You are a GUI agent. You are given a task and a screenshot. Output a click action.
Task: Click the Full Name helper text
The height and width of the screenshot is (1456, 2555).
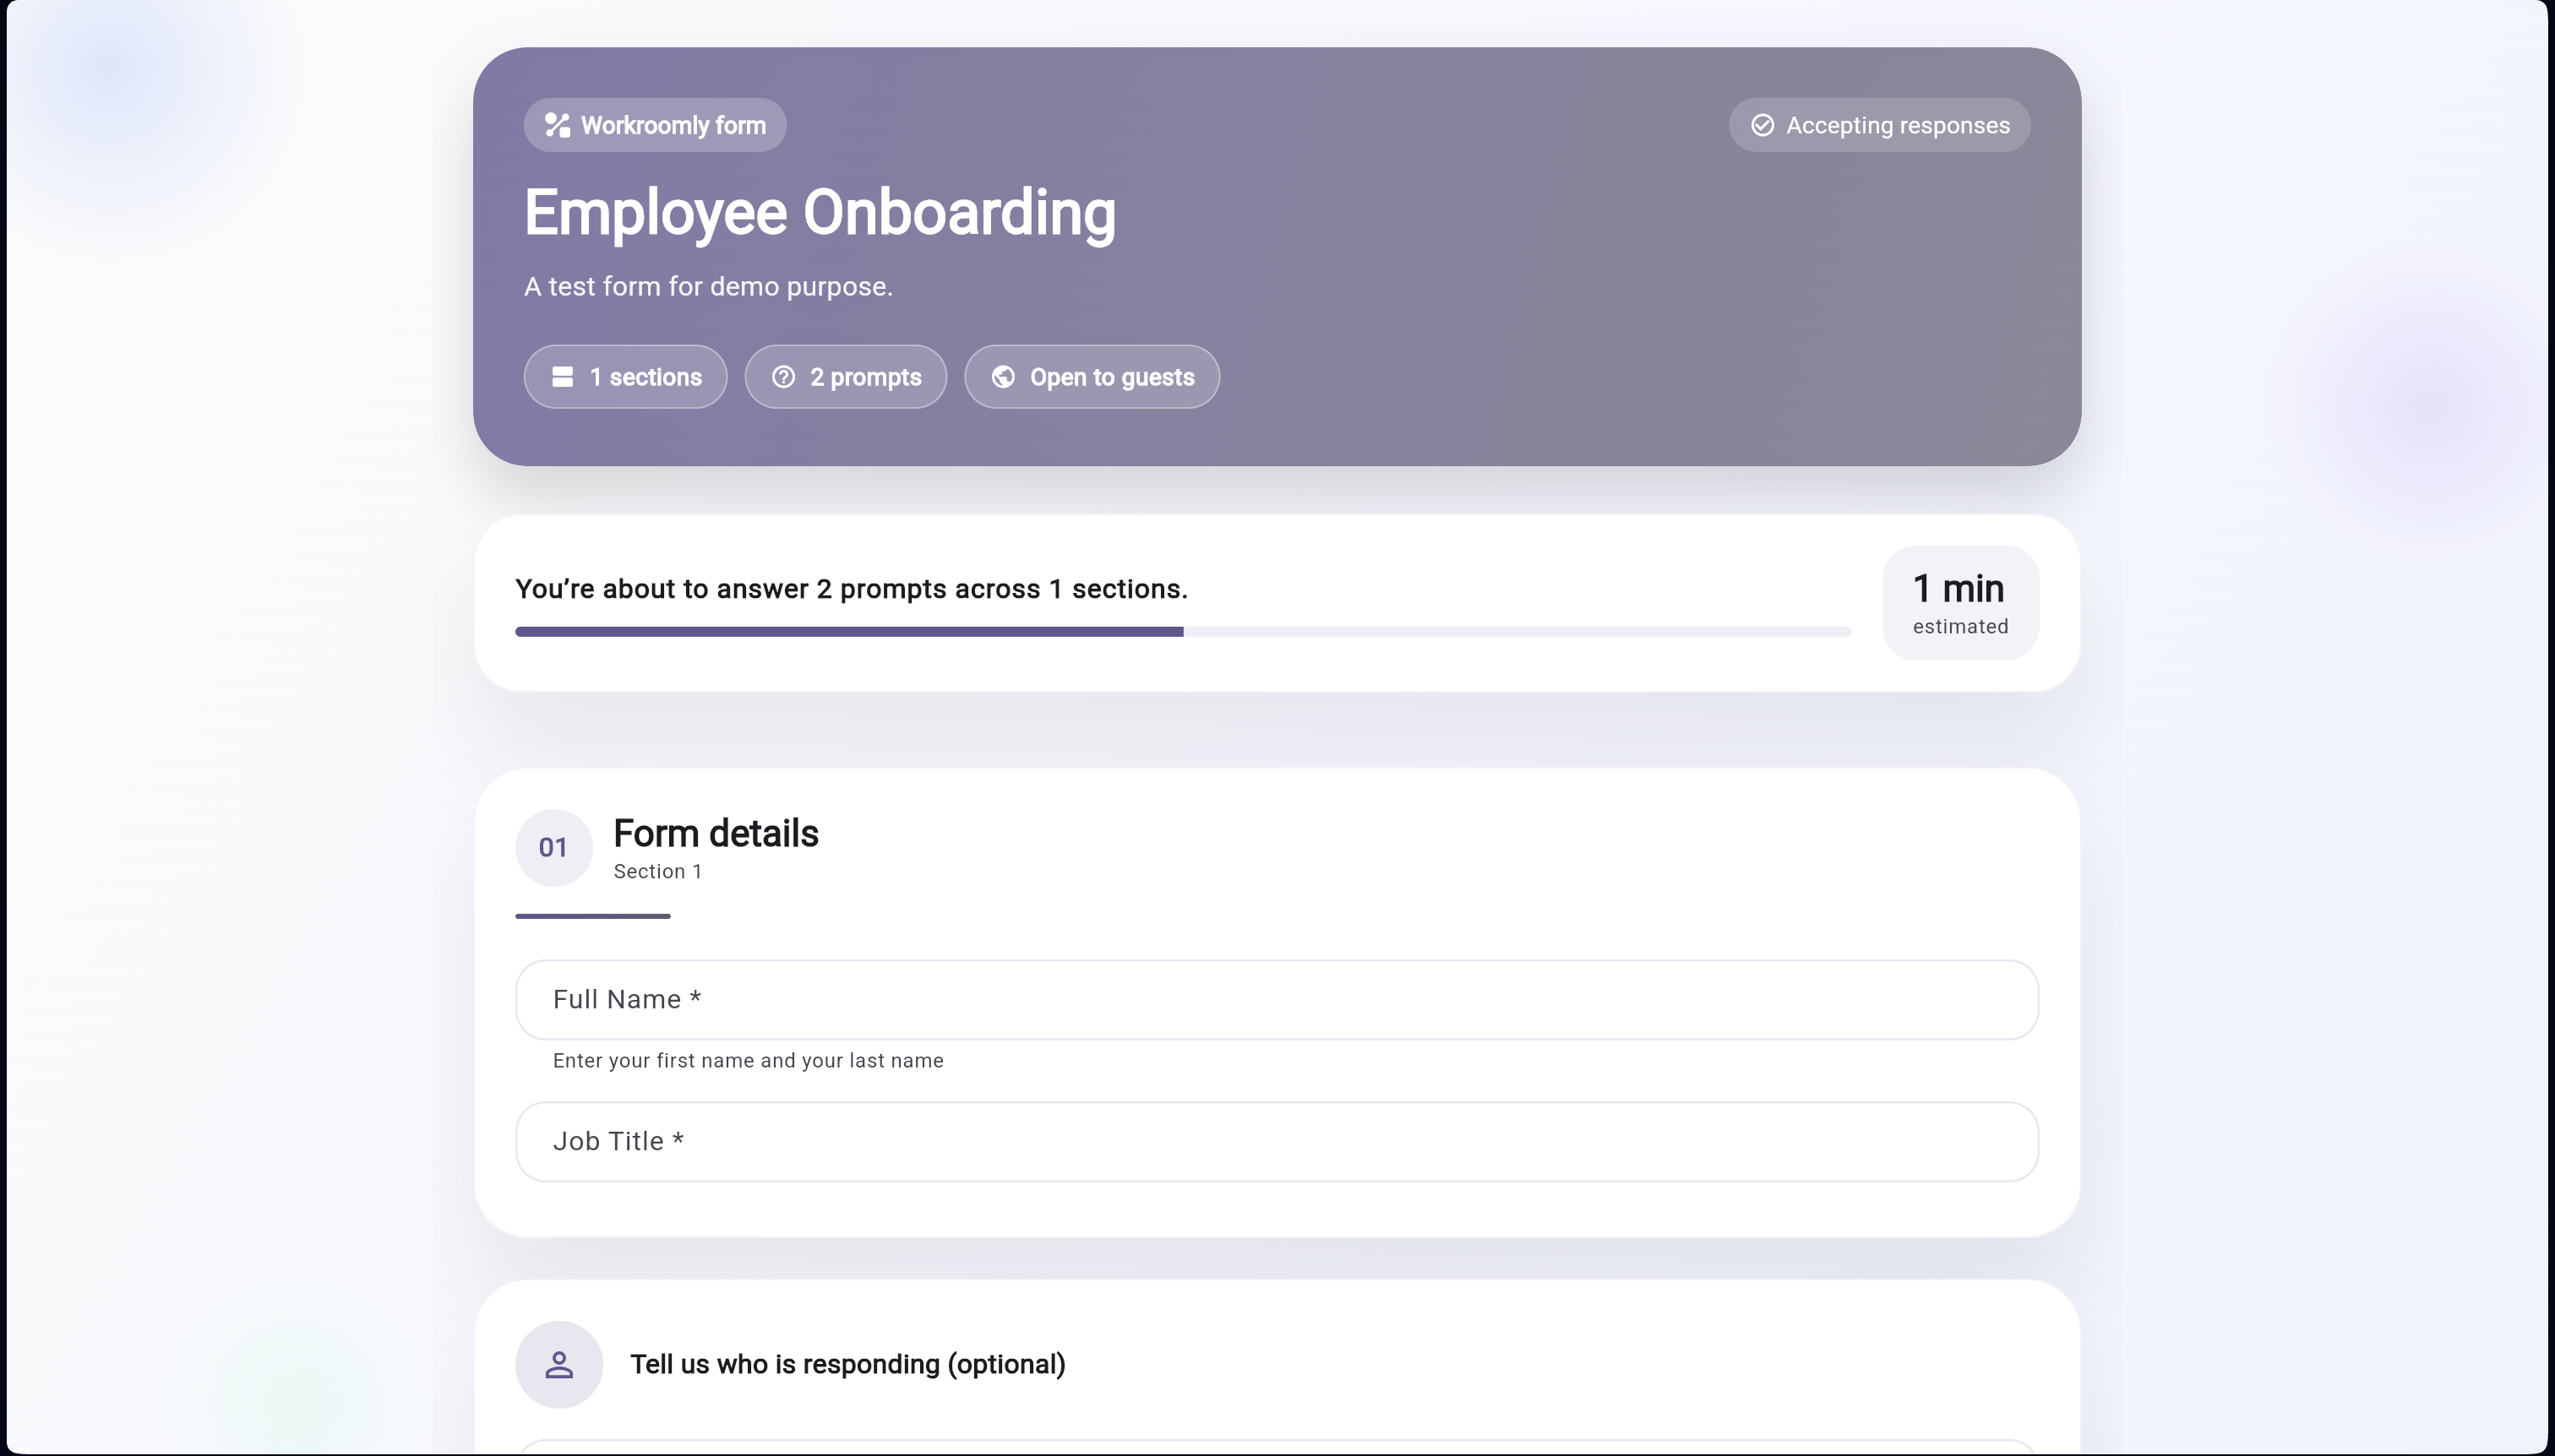tap(747, 1061)
